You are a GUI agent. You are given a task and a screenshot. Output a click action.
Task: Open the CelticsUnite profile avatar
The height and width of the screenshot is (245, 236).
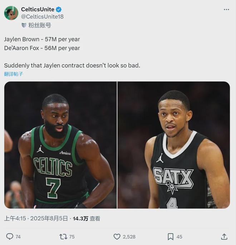[x=11, y=13]
